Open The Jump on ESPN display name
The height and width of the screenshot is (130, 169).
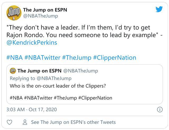click(x=45, y=10)
